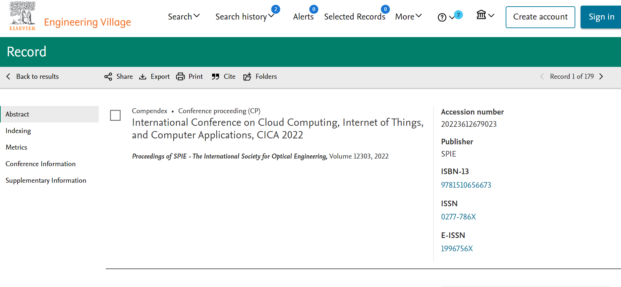Click the Record 1 of 179 counter

coord(572,76)
